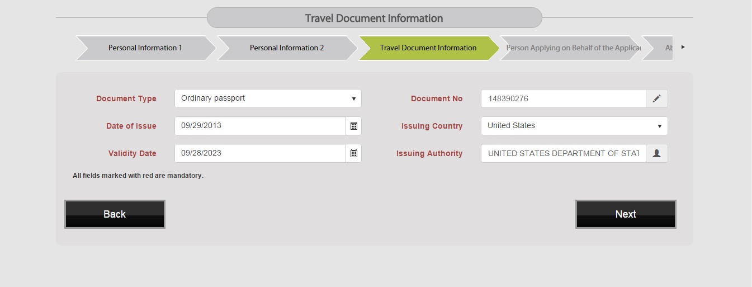Advance wizard steps with the right arrow
Screen dimensions: 752x287
pos(683,47)
